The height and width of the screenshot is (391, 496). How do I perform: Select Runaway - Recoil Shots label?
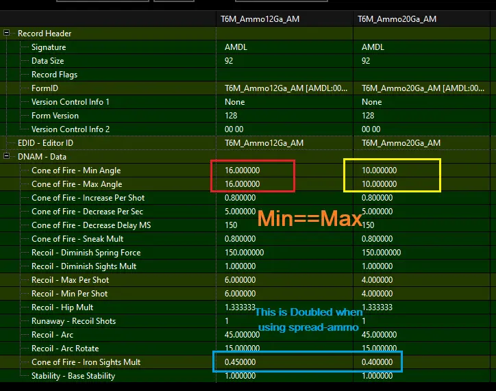(73, 321)
